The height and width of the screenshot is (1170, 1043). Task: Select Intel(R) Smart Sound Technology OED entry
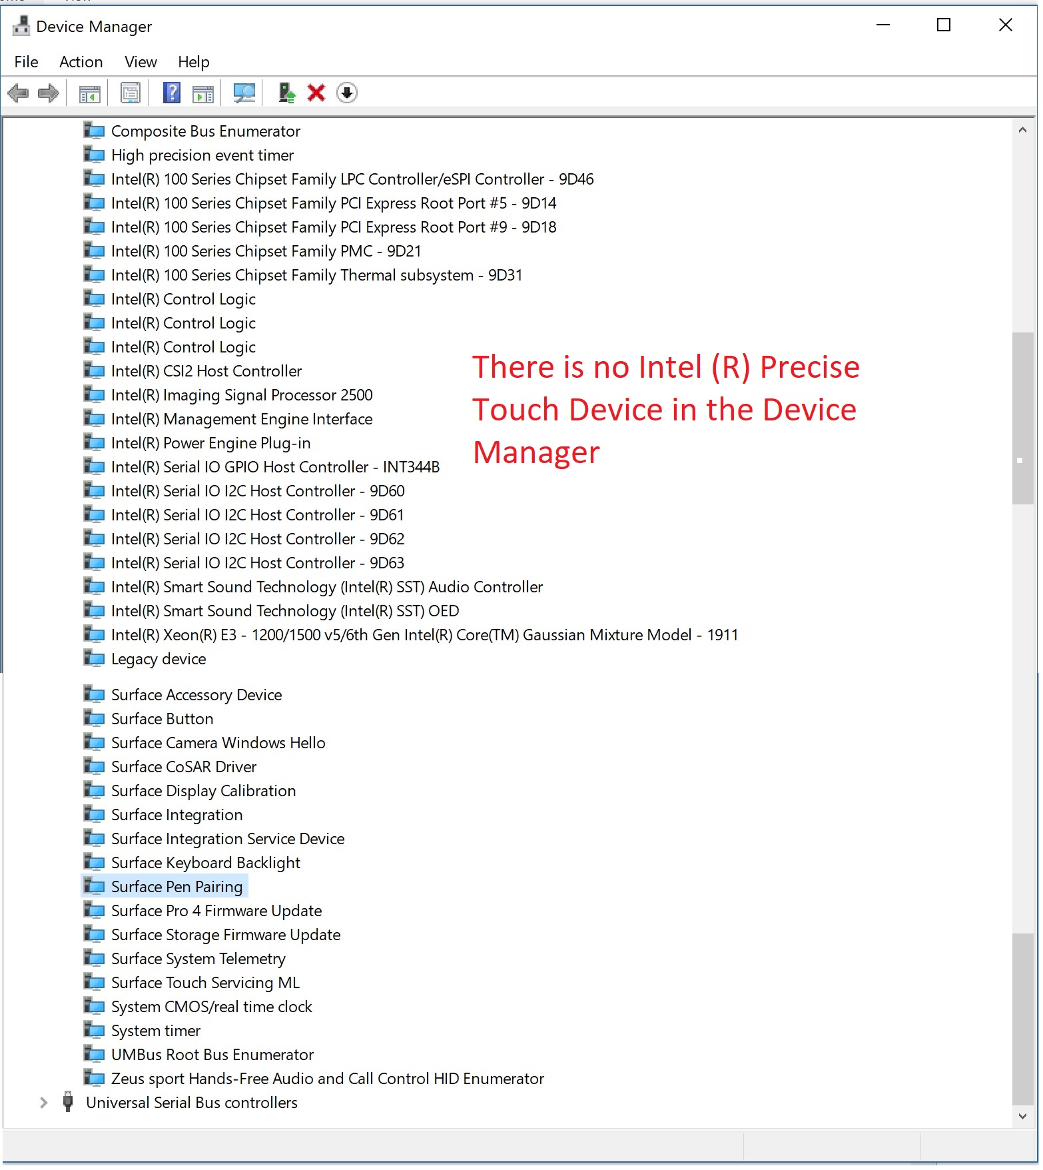coord(285,610)
